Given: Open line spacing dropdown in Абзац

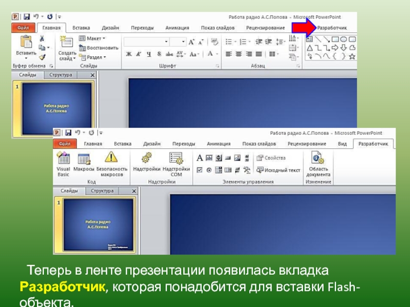Looking at the screenshot, I should click(x=280, y=42).
